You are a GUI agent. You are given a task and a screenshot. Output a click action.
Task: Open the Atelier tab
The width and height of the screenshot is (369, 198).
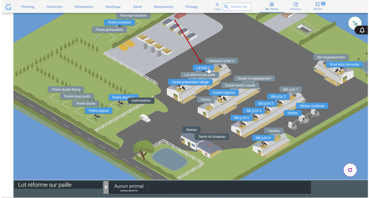[x=318, y=7]
